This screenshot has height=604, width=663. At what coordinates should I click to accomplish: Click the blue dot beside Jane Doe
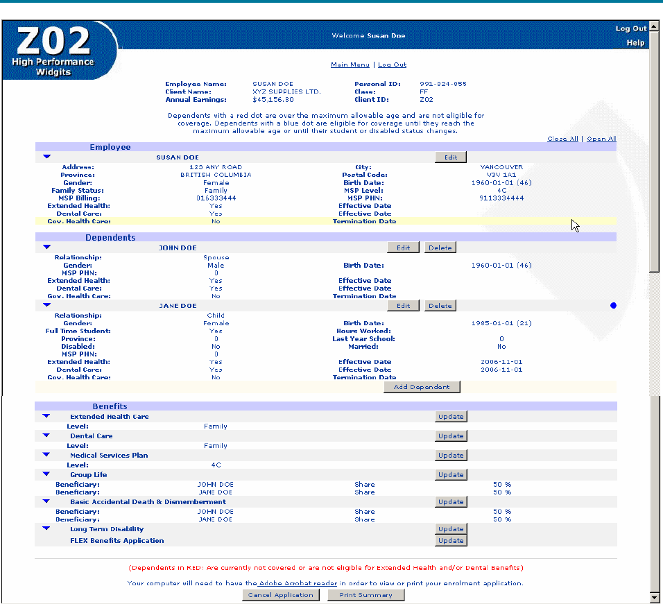pyautogui.click(x=613, y=306)
